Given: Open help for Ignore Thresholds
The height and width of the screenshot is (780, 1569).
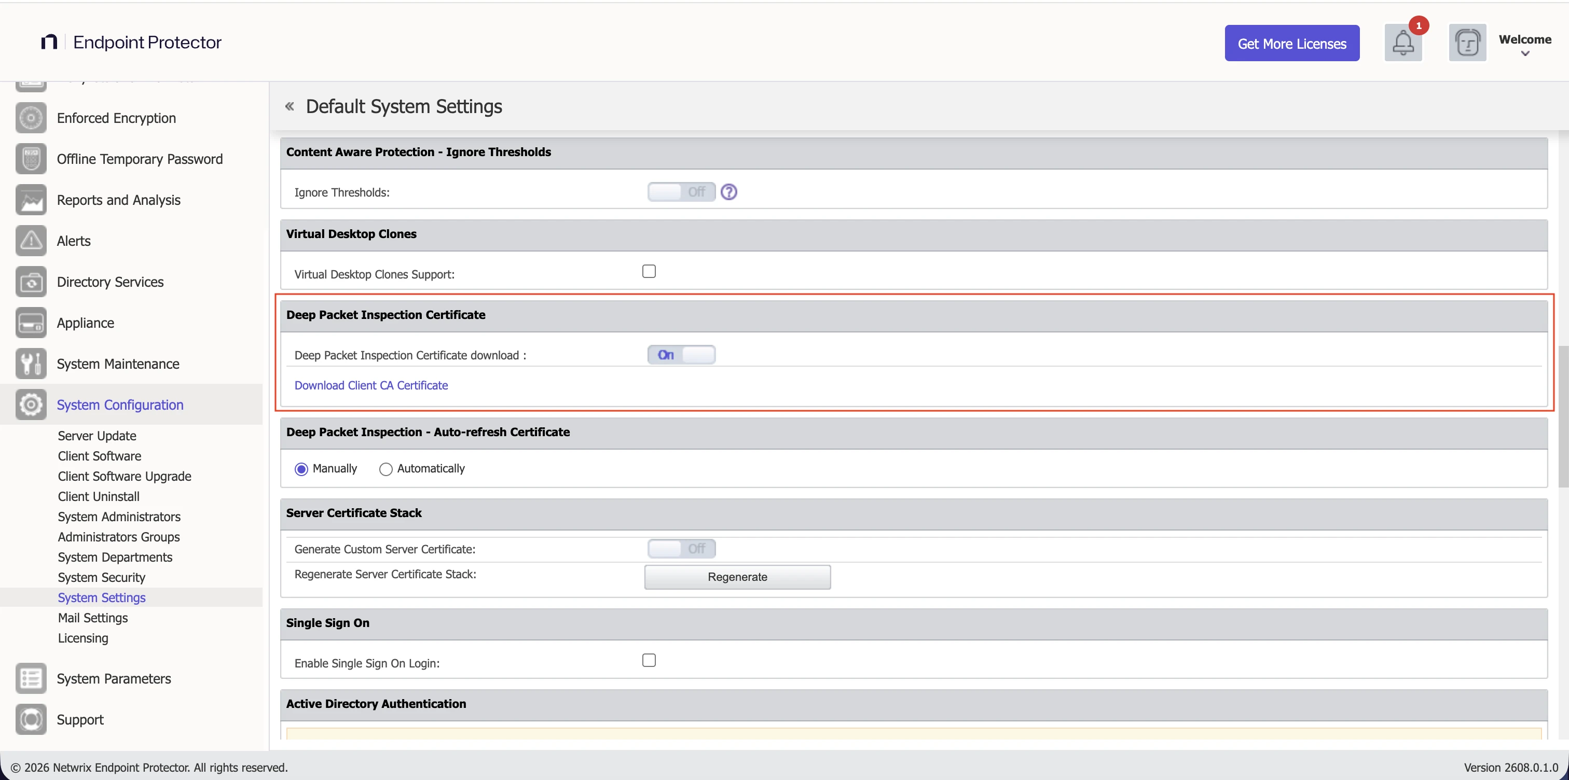Looking at the screenshot, I should 728,192.
